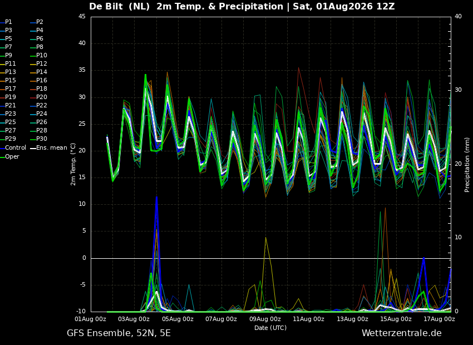Click the 30 precipitation axis value
Image resolution: width=473 pixels, height=345 pixels.
(x=458, y=90)
